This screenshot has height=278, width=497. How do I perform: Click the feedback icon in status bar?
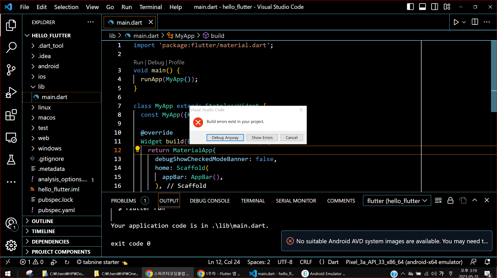(473, 262)
